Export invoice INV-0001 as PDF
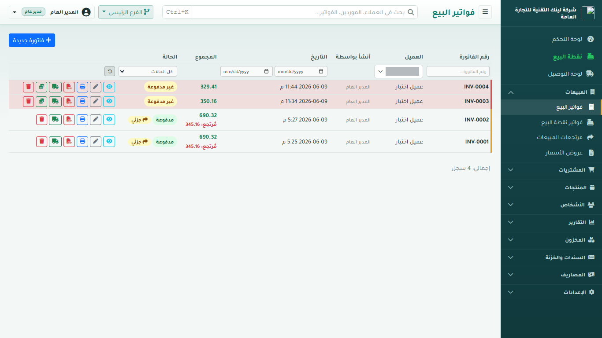The image size is (602, 338). 69,142
